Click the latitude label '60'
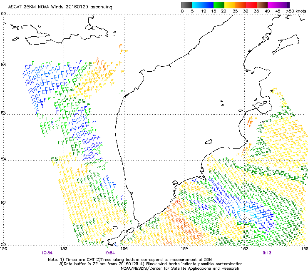The image size is (308, 271). tap(3, 14)
